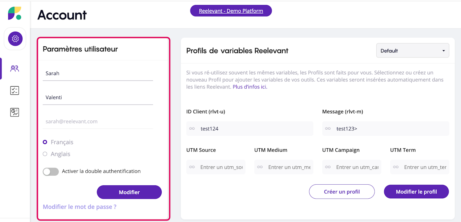Image resolution: width=461 pixels, height=222 pixels.
Task: Open the 'Plus d'infos ici' link
Action: coord(250,87)
